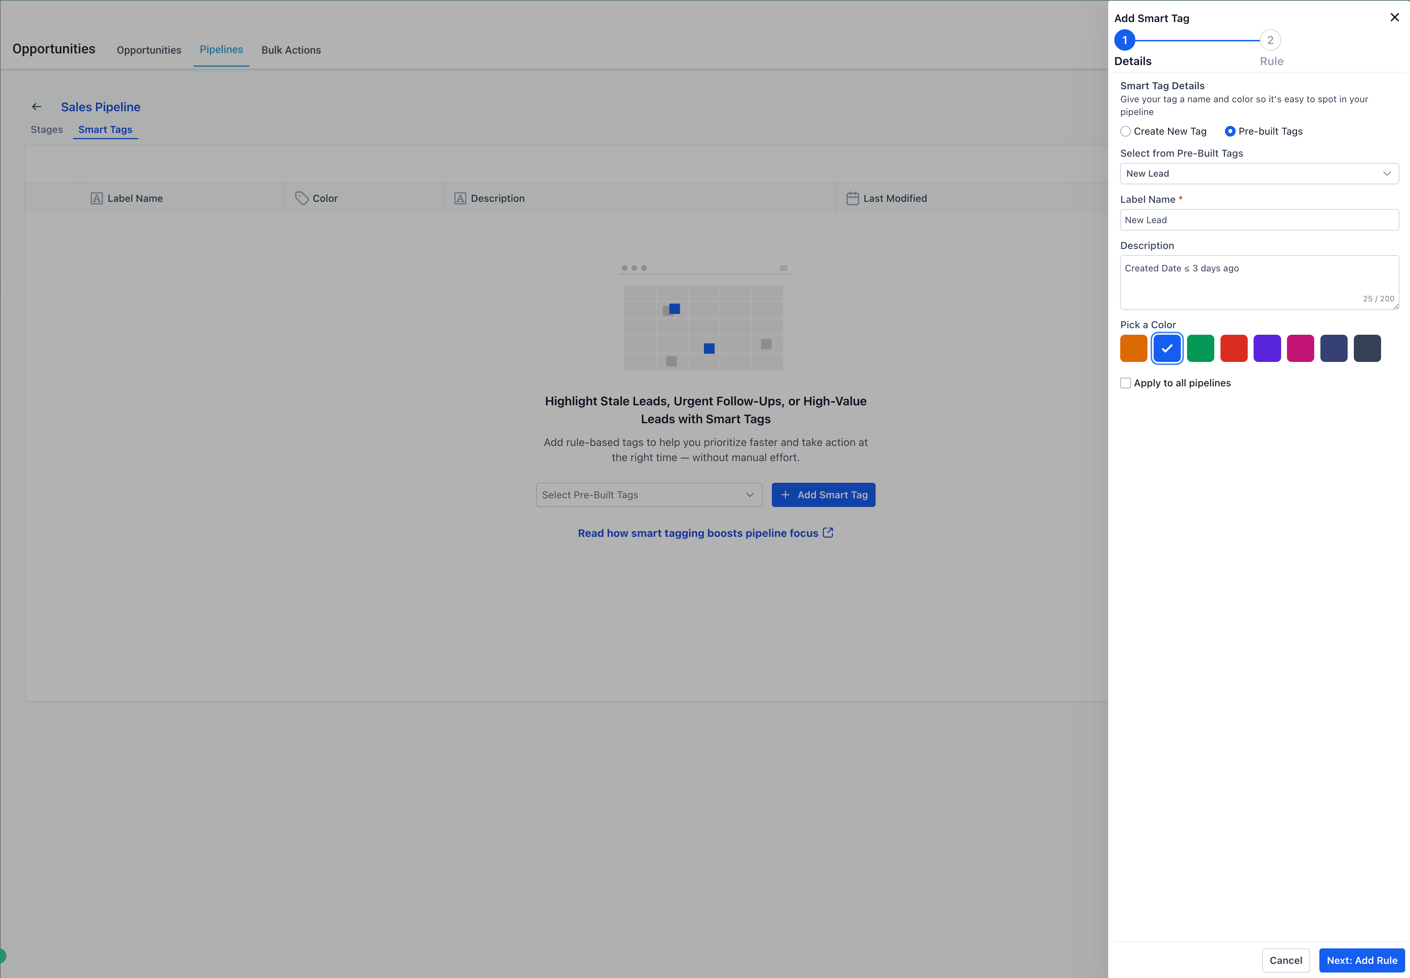
Task: Enable Apply to all pipelines checkbox
Action: [x=1125, y=383]
